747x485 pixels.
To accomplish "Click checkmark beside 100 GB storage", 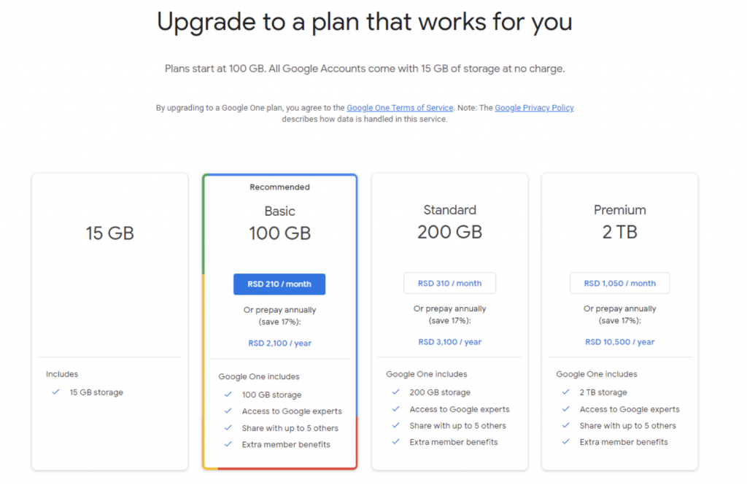I will coord(228,395).
